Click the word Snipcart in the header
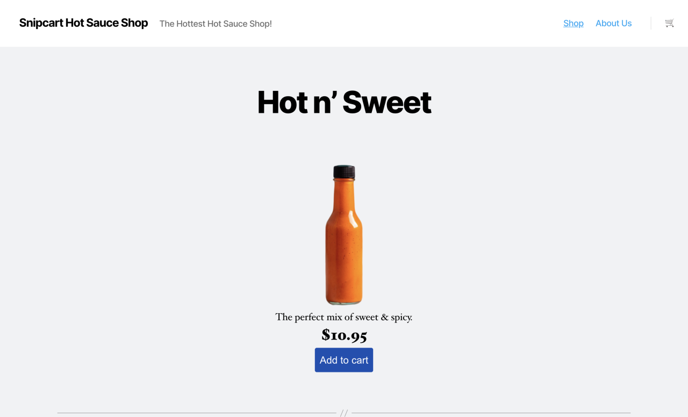 [41, 23]
